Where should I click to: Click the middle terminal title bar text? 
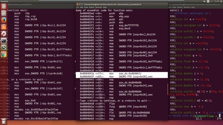point(113,5)
